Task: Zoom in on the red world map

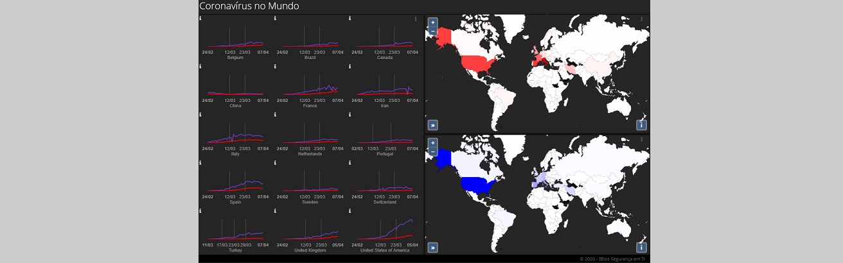Action: tap(432, 22)
